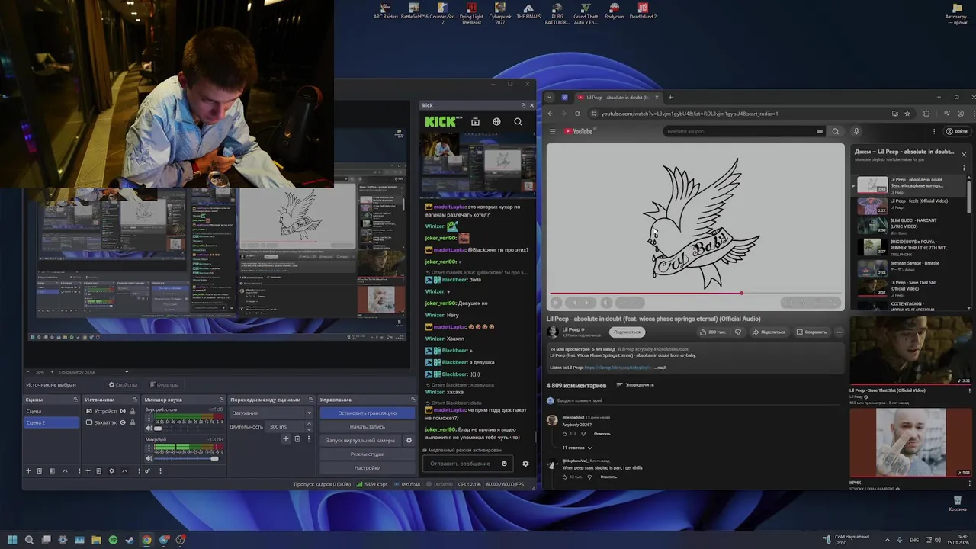Increase transition duration with up stepper

[309, 425]
